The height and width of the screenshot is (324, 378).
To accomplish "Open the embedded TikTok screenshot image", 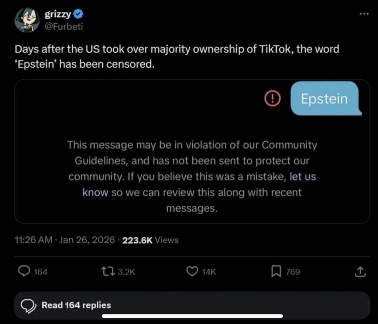I will 192,151.
